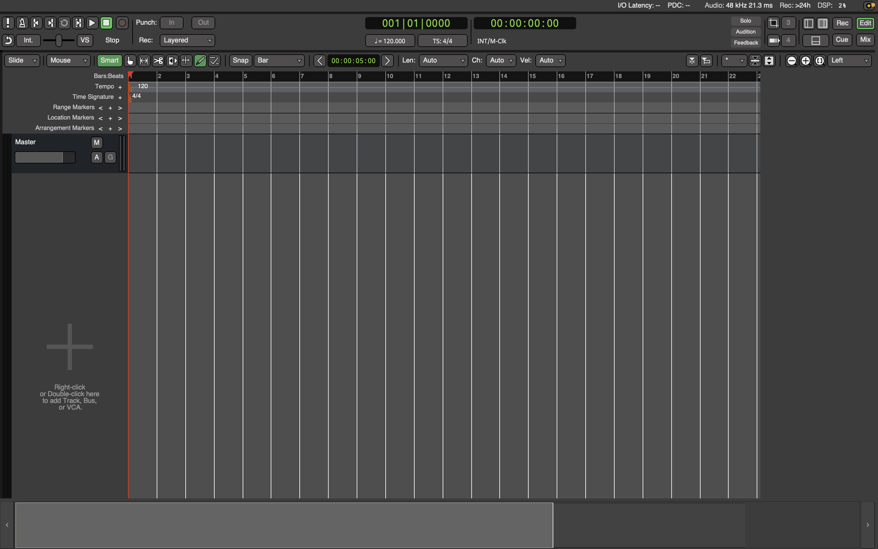
Task: Select the Cut (scissors) tool
Action: 158,61
